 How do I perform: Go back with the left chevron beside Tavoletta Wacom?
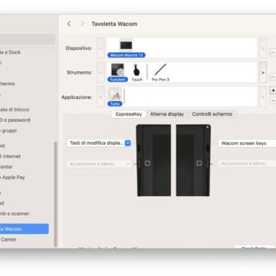click(x=69, y=24)
